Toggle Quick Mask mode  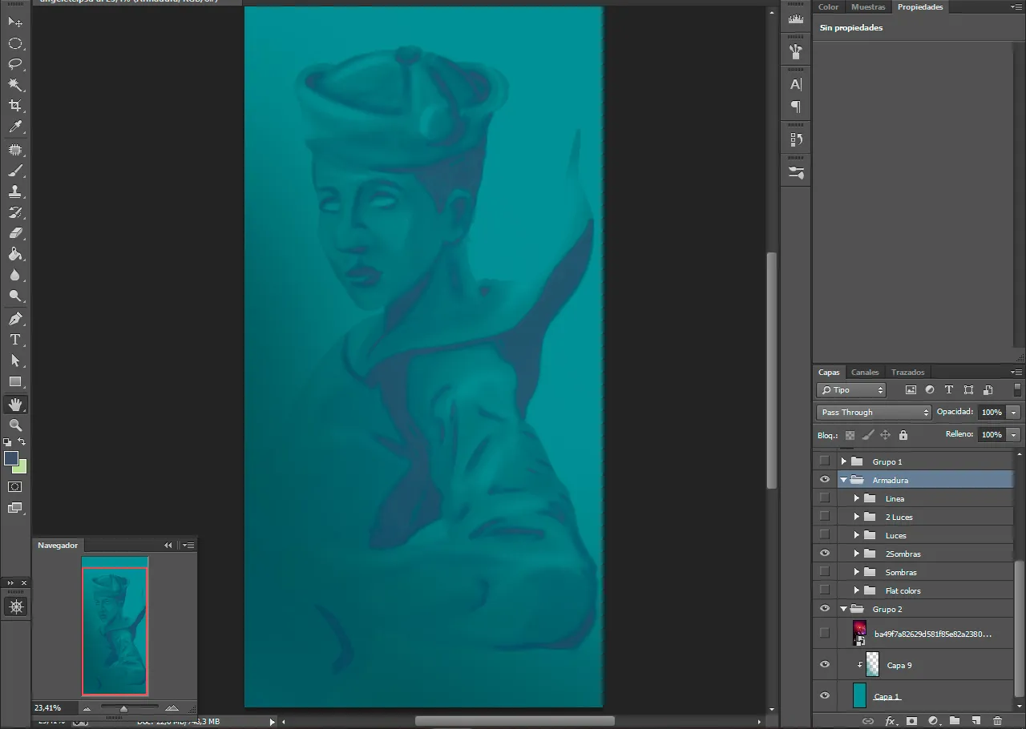point(15,486)
